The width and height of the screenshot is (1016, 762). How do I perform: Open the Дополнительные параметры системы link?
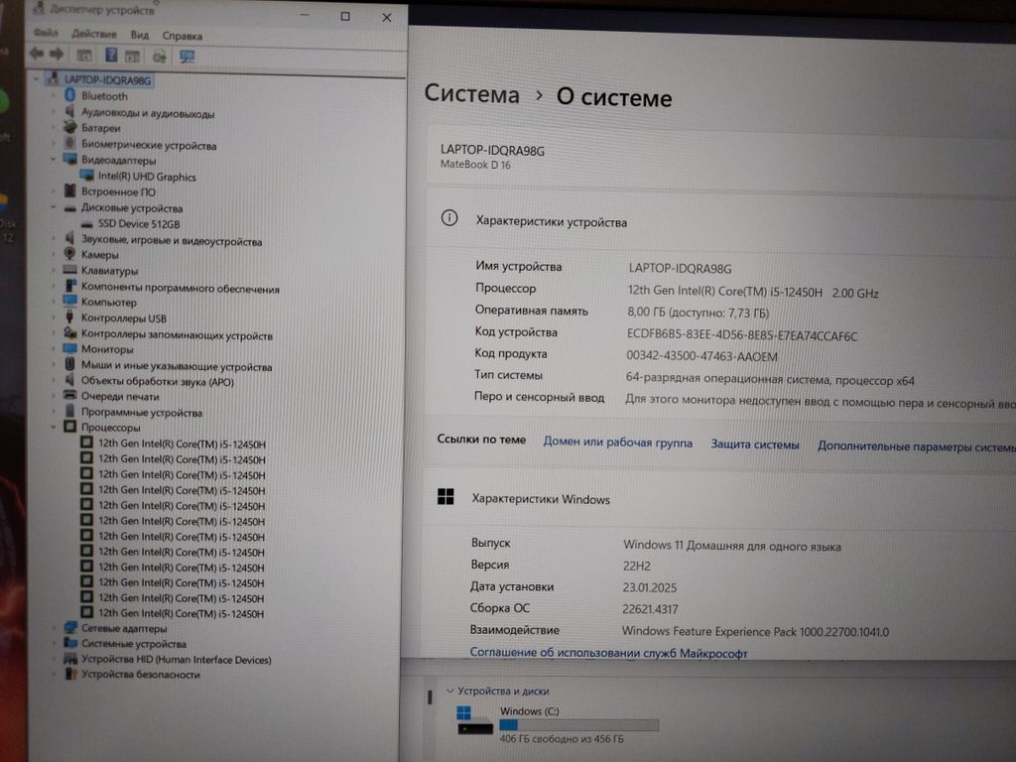click(x=916, y=447)
